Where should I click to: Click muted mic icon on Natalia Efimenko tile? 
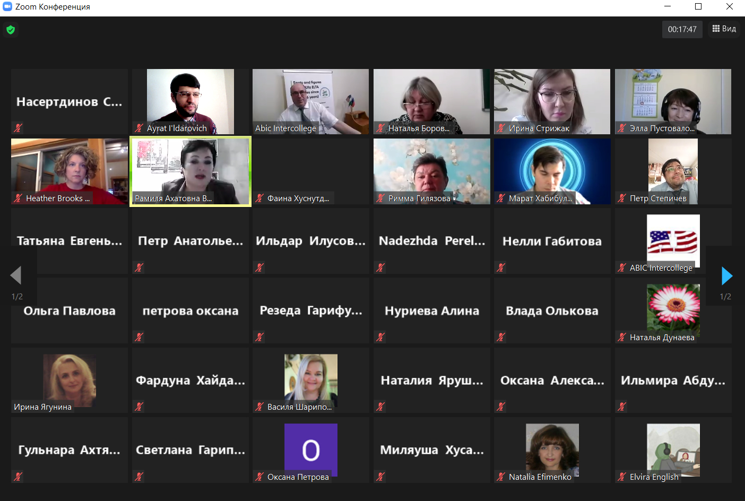coord(501,477)
